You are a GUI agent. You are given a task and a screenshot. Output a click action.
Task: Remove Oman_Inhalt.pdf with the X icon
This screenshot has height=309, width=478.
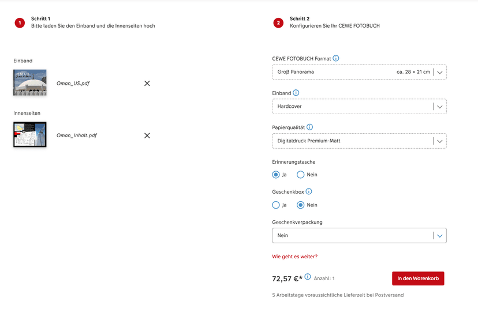click(147, 135)
